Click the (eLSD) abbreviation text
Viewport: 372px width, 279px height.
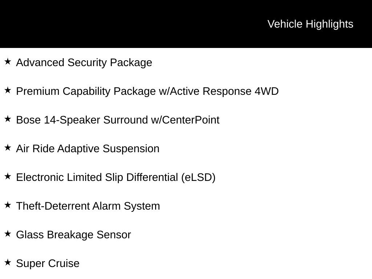198,178
